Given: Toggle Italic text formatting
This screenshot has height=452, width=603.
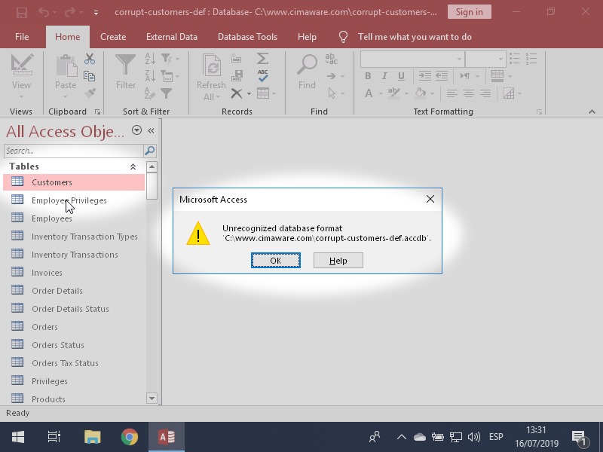Looking at the screenshot, I should (x=384, y=76).
